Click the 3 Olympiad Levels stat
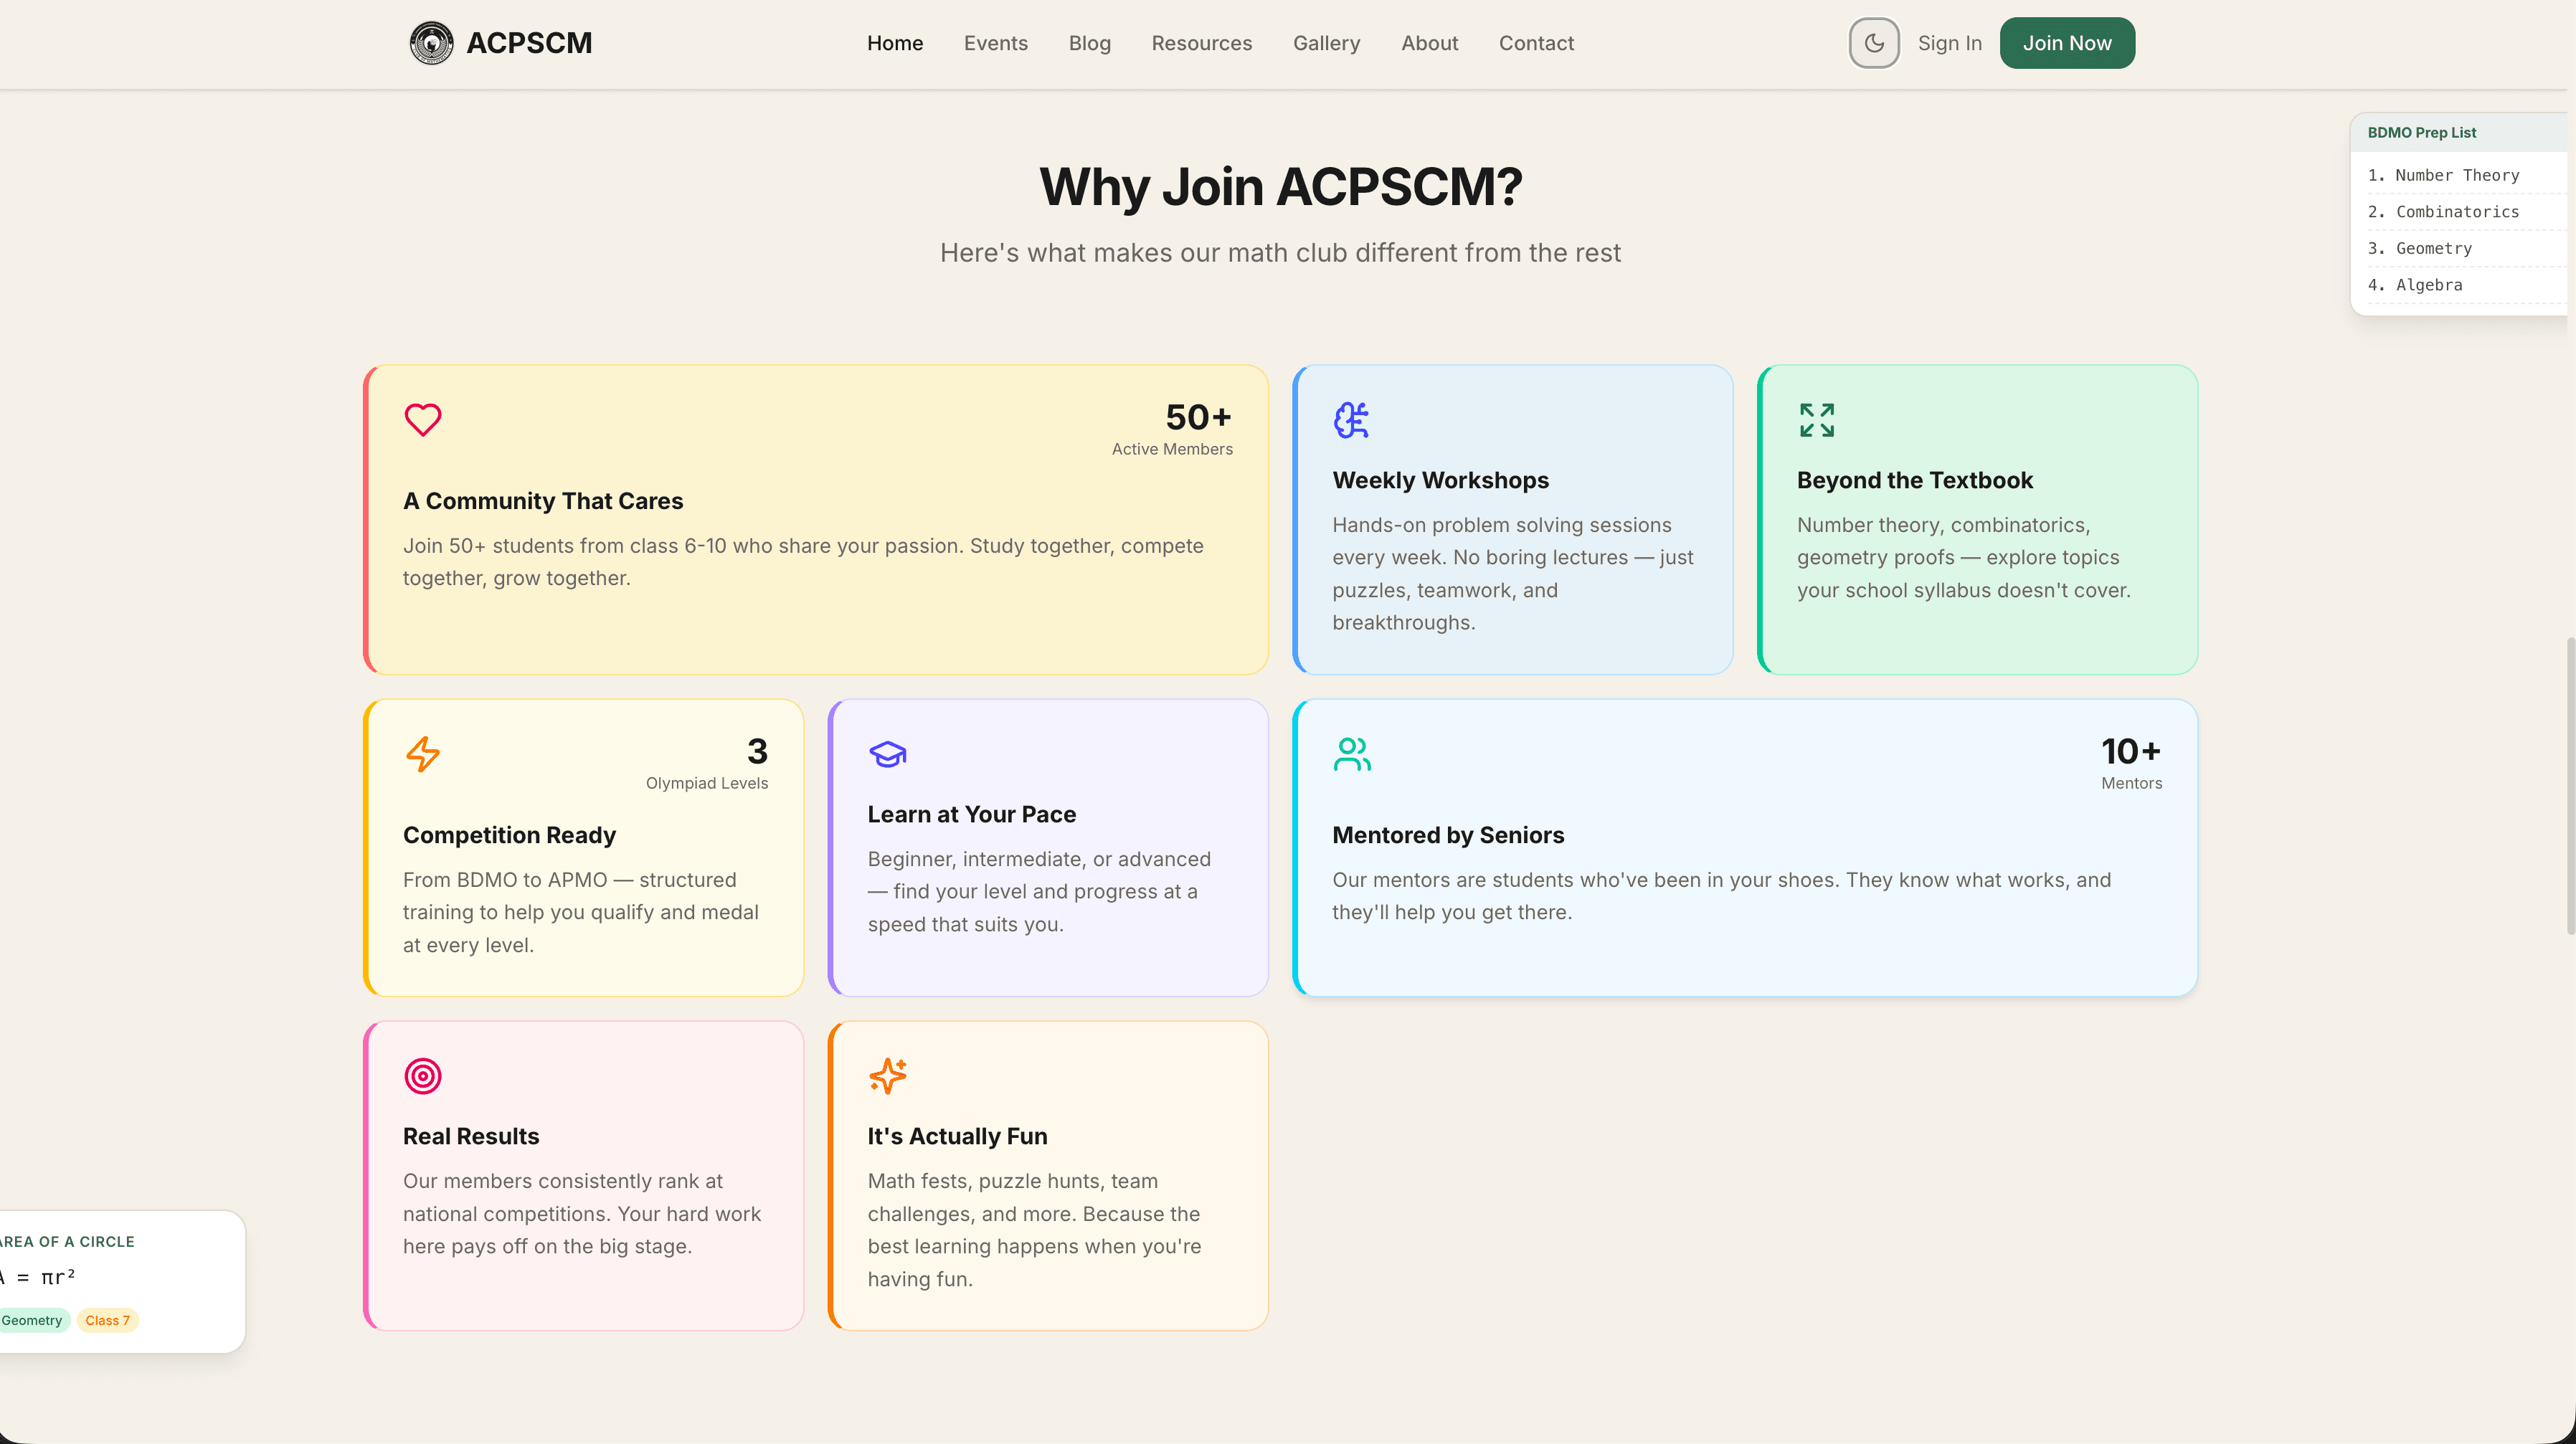2576x1444 pixels. pos(706,763)
